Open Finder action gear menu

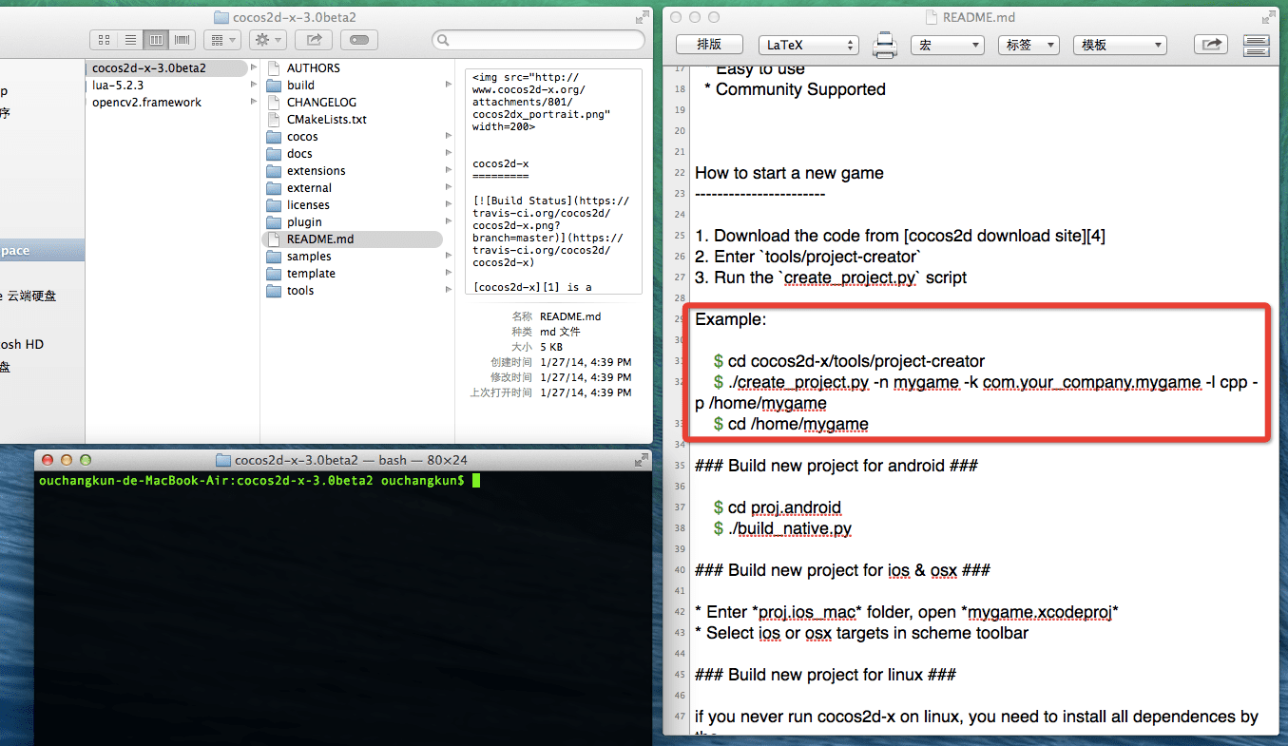267,40
